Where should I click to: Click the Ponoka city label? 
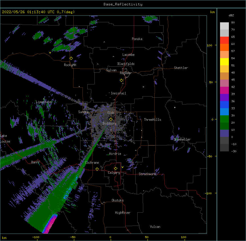137,39
